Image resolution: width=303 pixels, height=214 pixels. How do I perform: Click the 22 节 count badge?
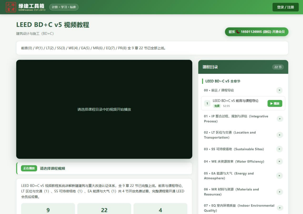(278, 67)
